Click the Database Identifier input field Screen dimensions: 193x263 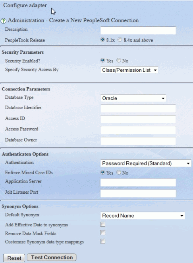coord(138,108)
